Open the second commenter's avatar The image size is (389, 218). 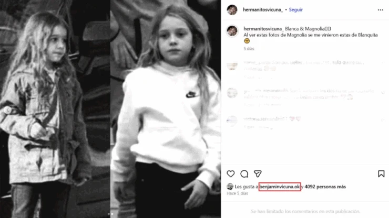232,93
